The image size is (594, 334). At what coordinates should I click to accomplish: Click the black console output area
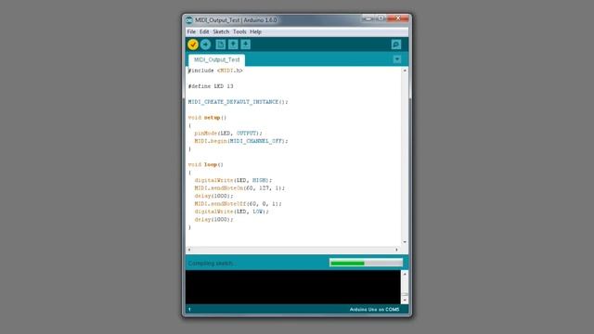coord(293,287)
